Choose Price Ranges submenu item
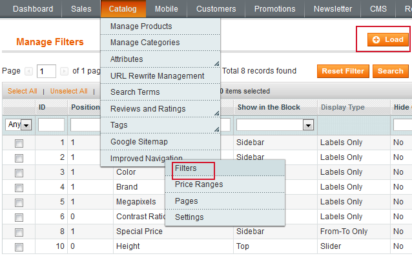This screenshot has width=412, height=256. (x=199, y=184)
